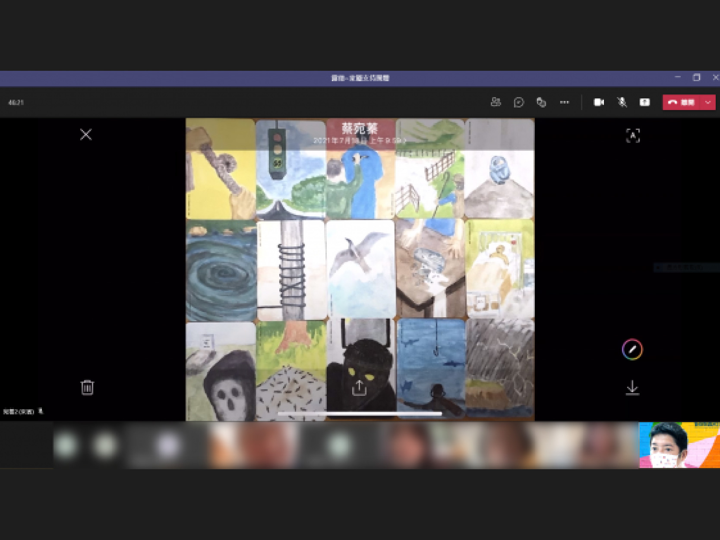This screenshot has height=540, width=720.
Task: Click the download arrow icon
Action: click(632, 388)
